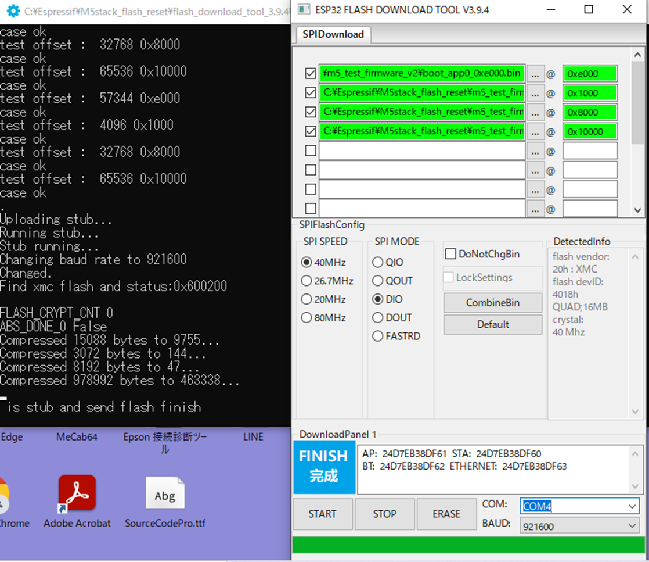Image resolution: width=649 pixels, height=562 pixels.
Task: Choose FASTRD SPI mode
Action: coord(377,336)
